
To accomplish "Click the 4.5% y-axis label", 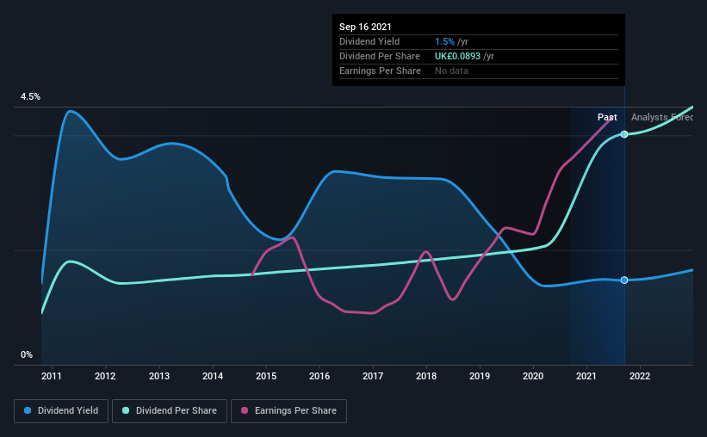I will tap(30, 97).
